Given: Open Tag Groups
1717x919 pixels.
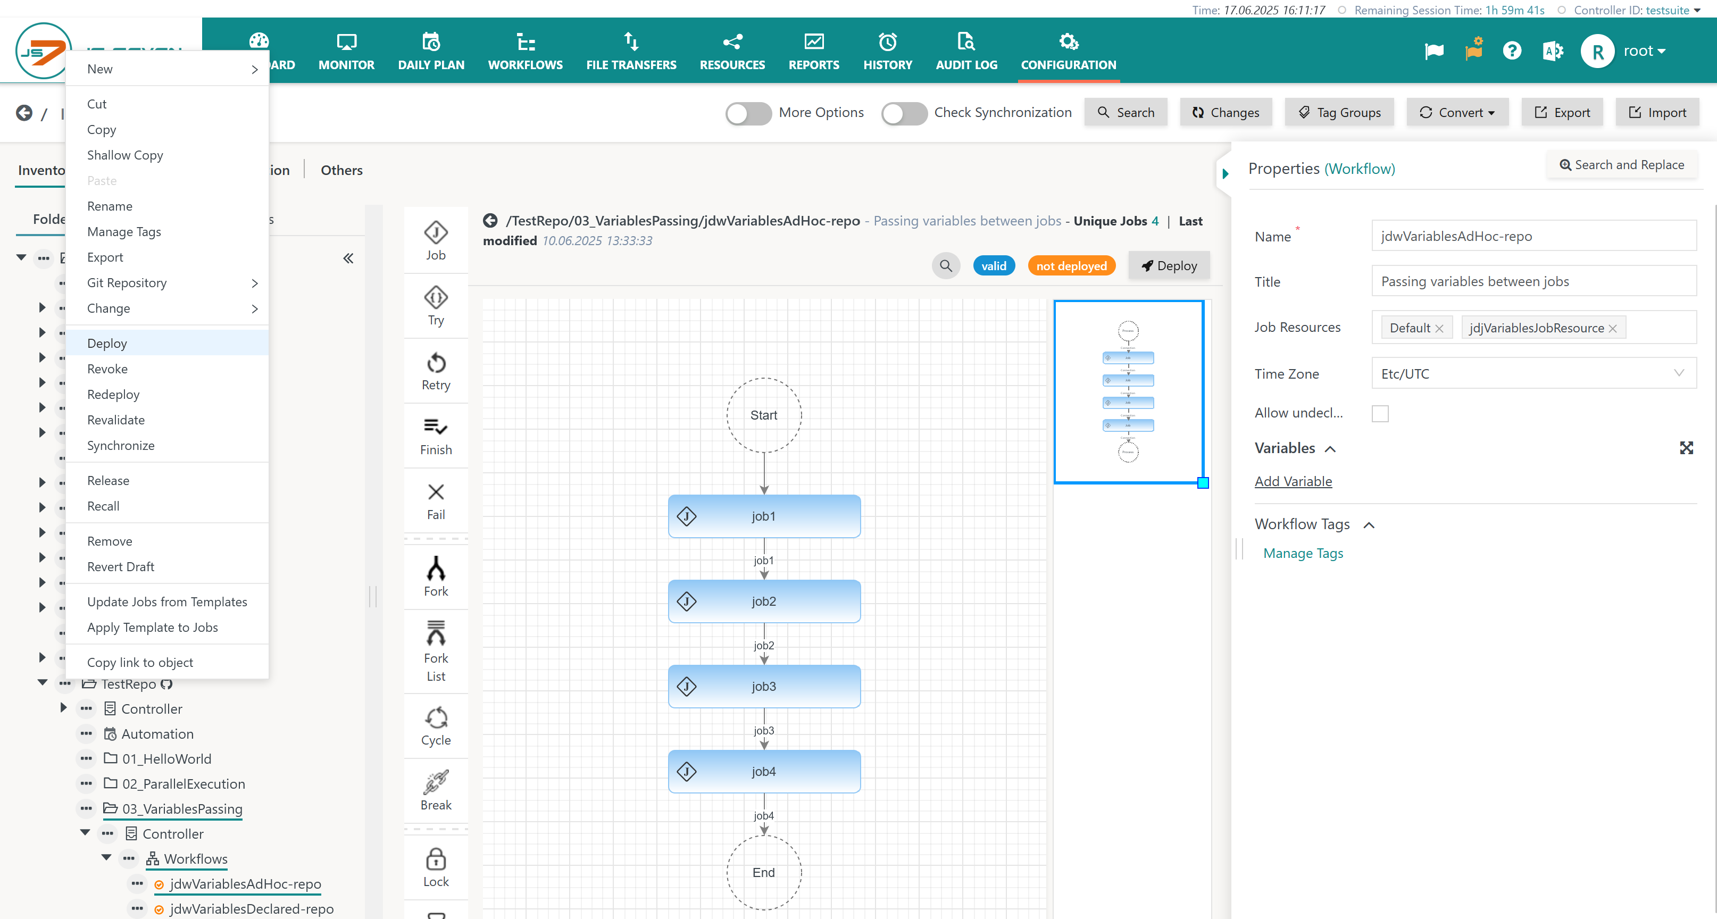Looking at the screenshot, I should (x=1338, y=112).
